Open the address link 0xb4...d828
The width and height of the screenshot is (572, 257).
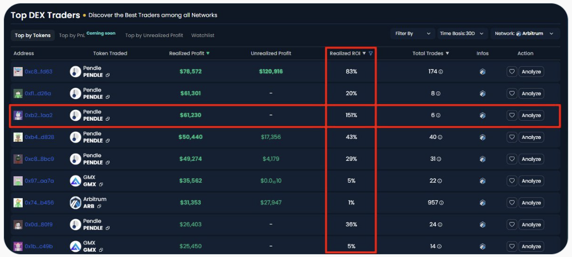[x=39, y=137]
